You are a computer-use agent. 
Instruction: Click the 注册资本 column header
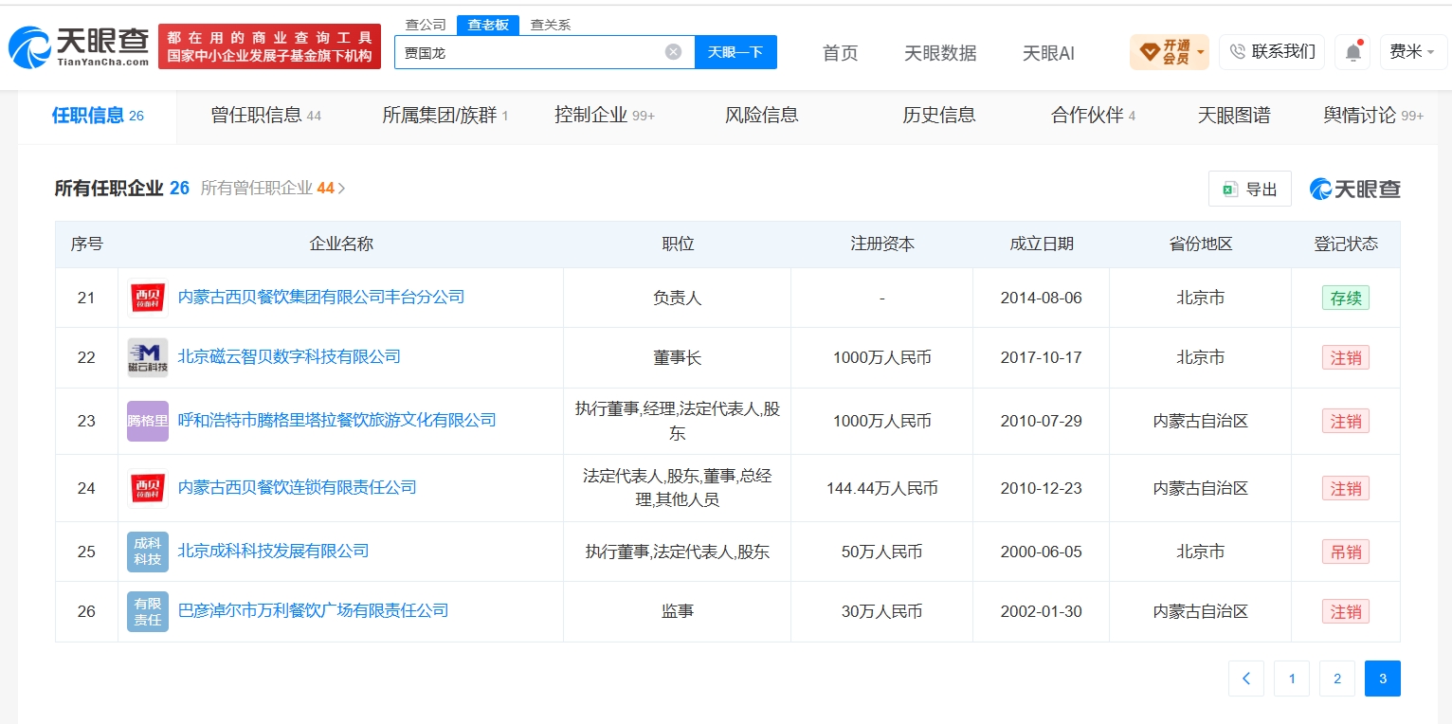pos(882,244)
